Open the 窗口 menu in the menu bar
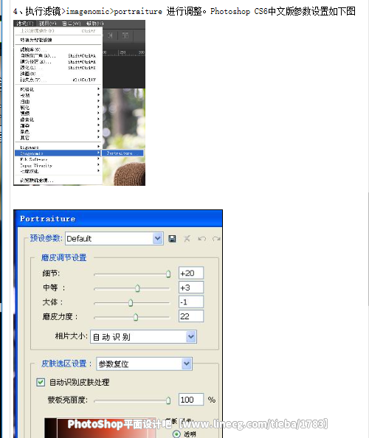Screen dimensions: 369x438 pyautogui.click(x=71, y=24)
